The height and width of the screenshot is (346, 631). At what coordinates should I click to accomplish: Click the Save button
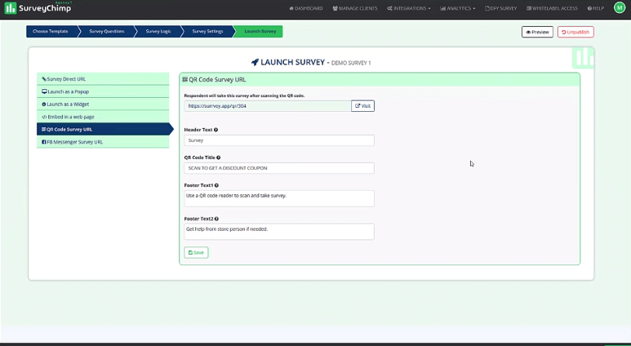click(x=197, y=253)
